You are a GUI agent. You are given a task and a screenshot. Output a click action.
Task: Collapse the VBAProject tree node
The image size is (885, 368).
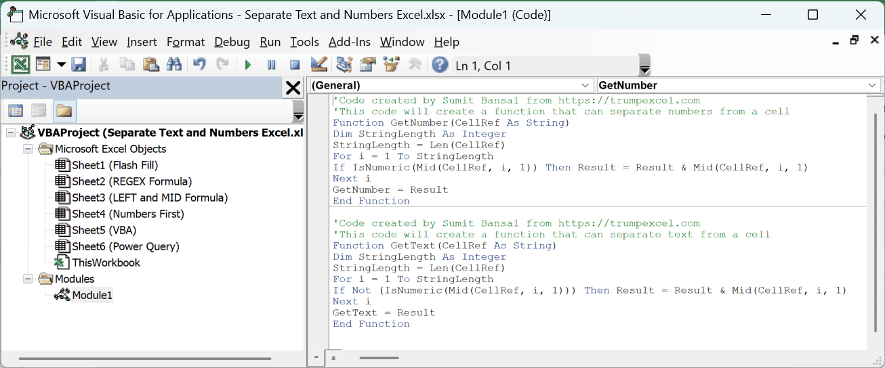(x=10, y=133)
